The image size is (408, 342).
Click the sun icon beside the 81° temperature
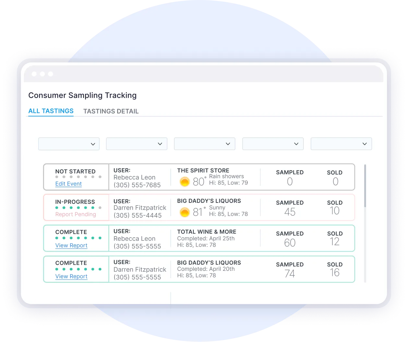point(185,212)
